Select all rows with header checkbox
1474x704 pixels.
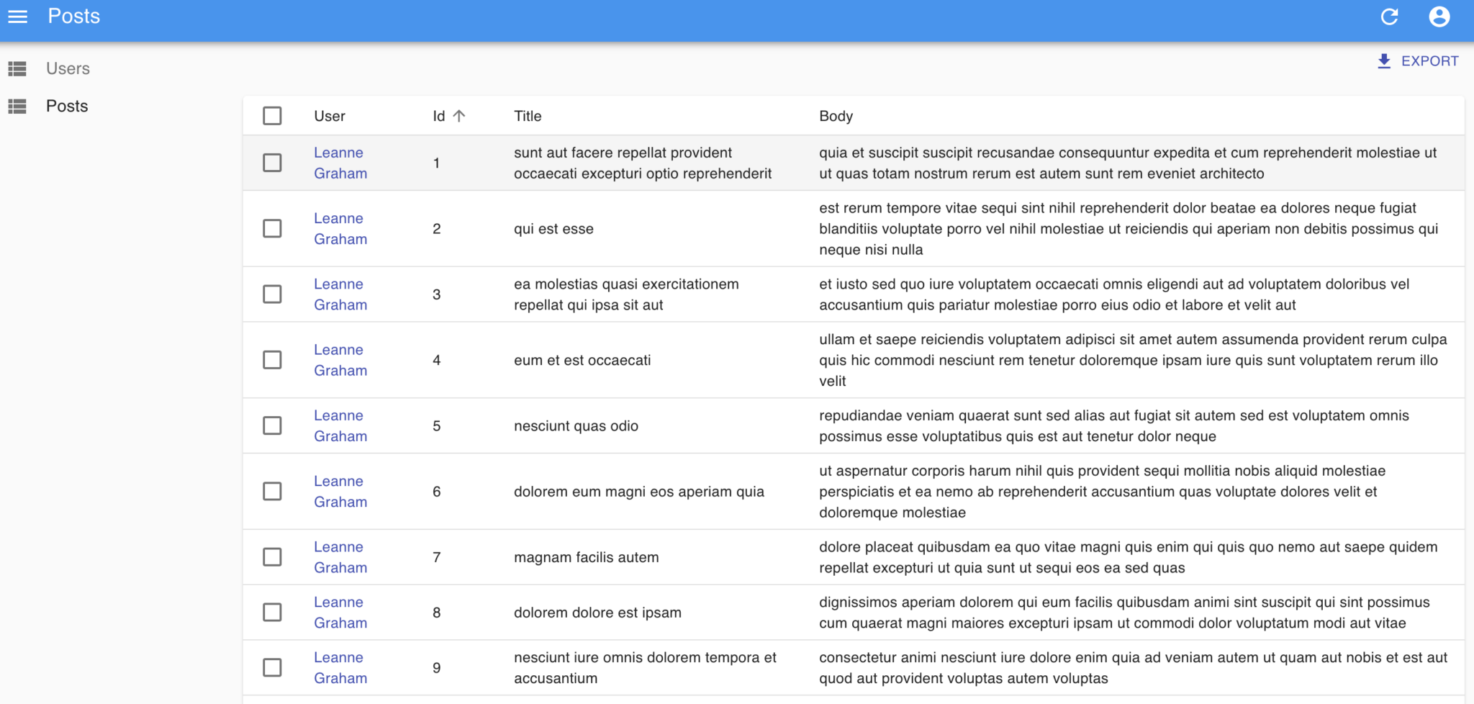click(x=272, y=115)
